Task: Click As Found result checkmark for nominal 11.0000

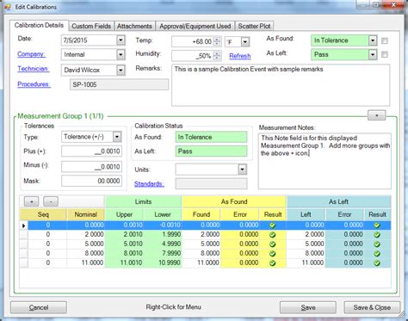Action: pos(273,263)
